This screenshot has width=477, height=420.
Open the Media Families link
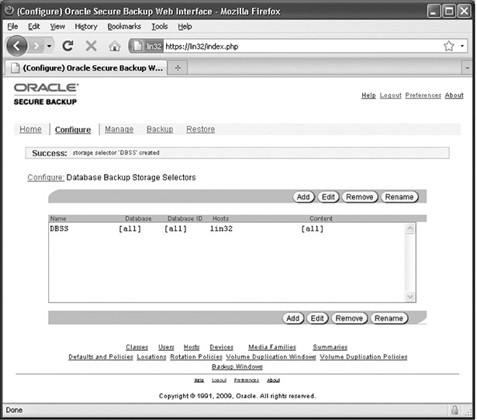point(272,347)
